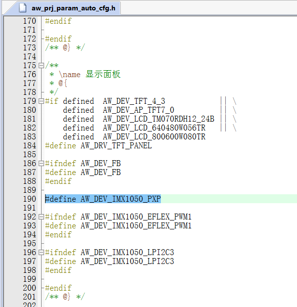Collapse the #ifndef LPI2C3 fold at line 196
297x307 pixels.
click(x=41, y=253)
